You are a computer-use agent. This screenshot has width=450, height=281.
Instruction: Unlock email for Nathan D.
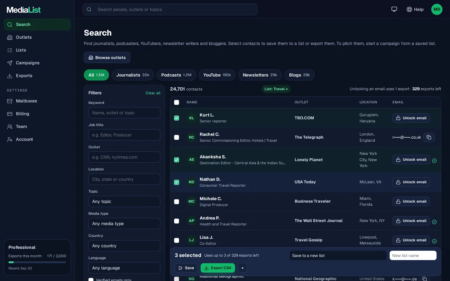pos(411,182)
